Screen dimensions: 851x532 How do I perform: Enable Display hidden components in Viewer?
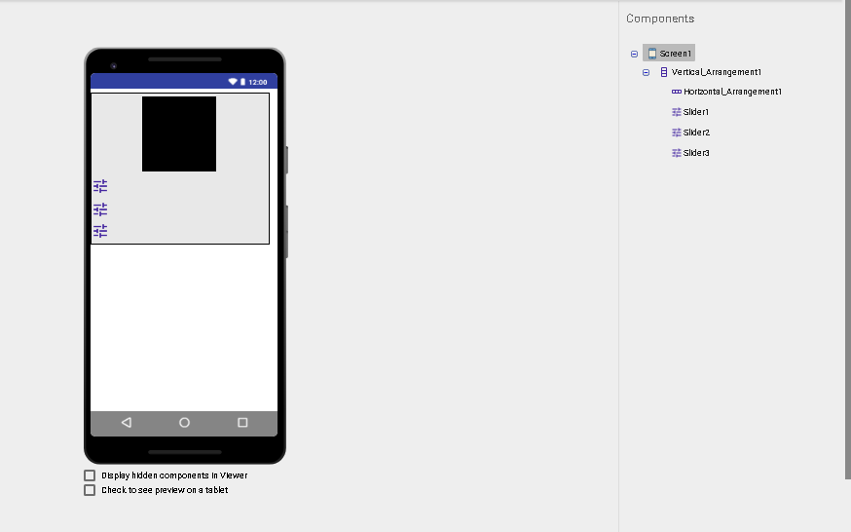[x=90, y=475]
